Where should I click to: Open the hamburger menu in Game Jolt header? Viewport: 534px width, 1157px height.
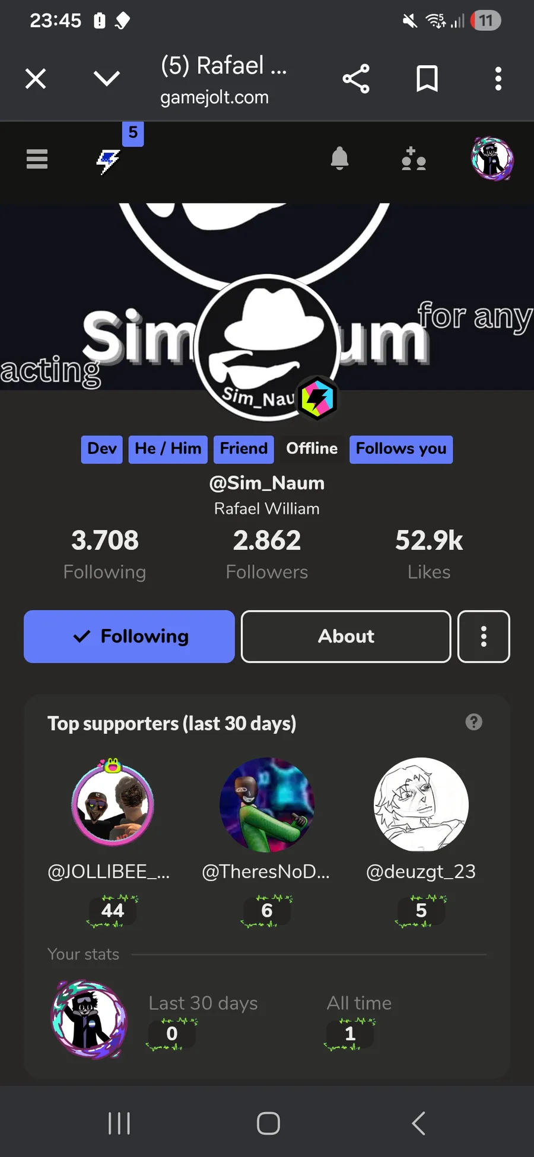pyautogui.click(x=37, y=159)
